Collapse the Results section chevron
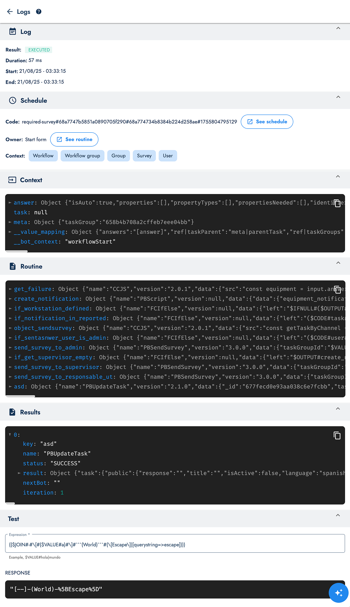 coord(338,409)
